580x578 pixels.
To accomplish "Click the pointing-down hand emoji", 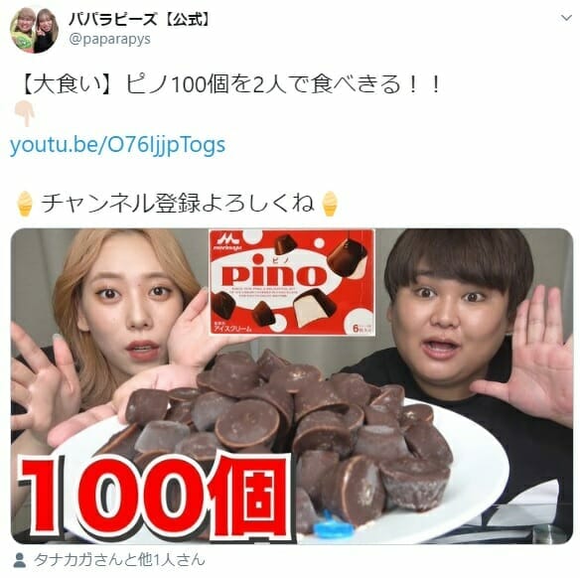I will (x=25, y=114).
